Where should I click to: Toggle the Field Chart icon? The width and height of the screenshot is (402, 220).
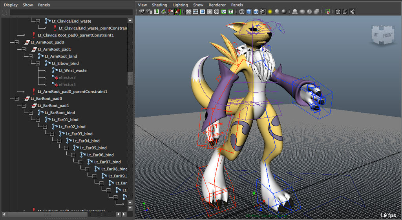pos(217,11)
